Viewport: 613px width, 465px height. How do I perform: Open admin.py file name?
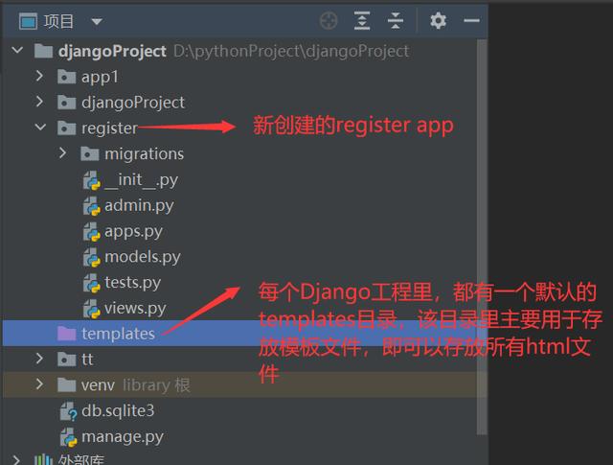[139, 206]
